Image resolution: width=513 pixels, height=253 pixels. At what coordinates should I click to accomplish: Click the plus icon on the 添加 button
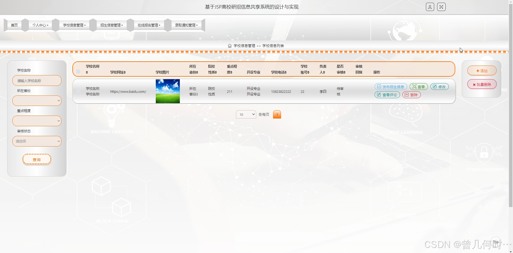click(x=477, y=70)
